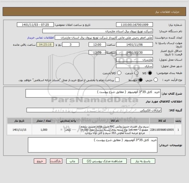This screenshot has width=189, height=183.
Task: Click the quantity cell 1,000
Action: (44, 130)
